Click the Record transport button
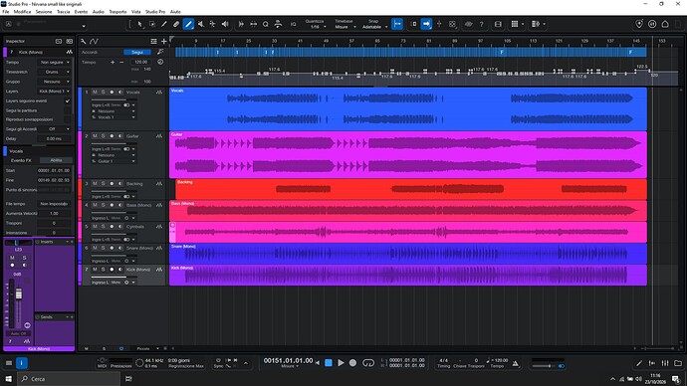 (352, 363)
